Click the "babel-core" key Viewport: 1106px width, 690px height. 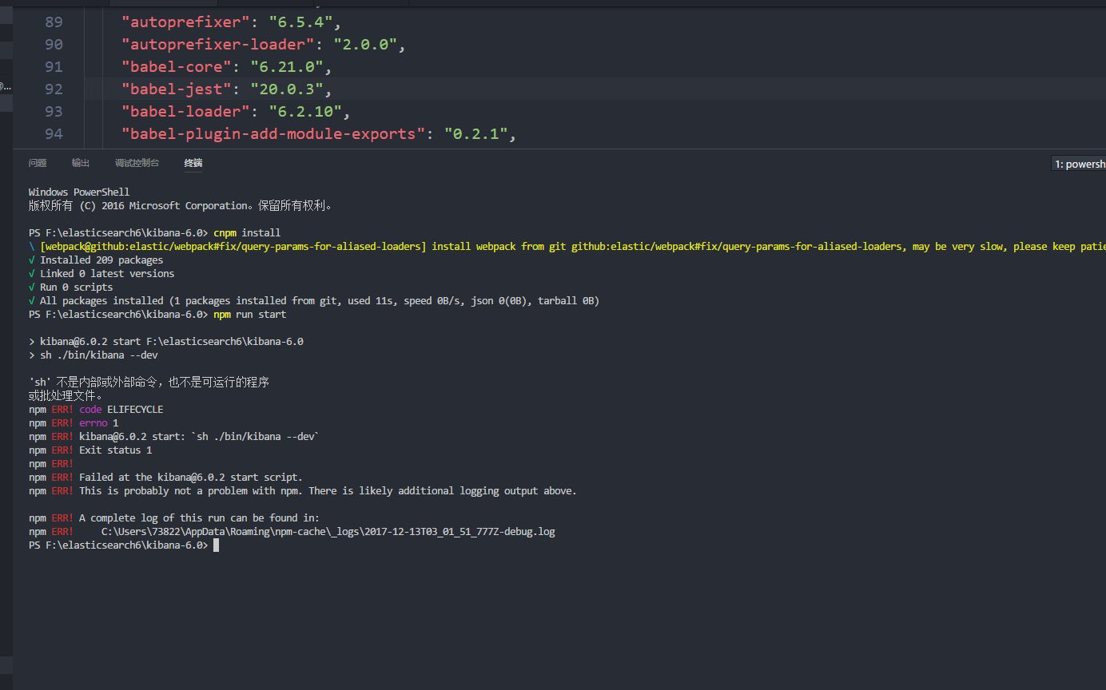pos(177,67)
